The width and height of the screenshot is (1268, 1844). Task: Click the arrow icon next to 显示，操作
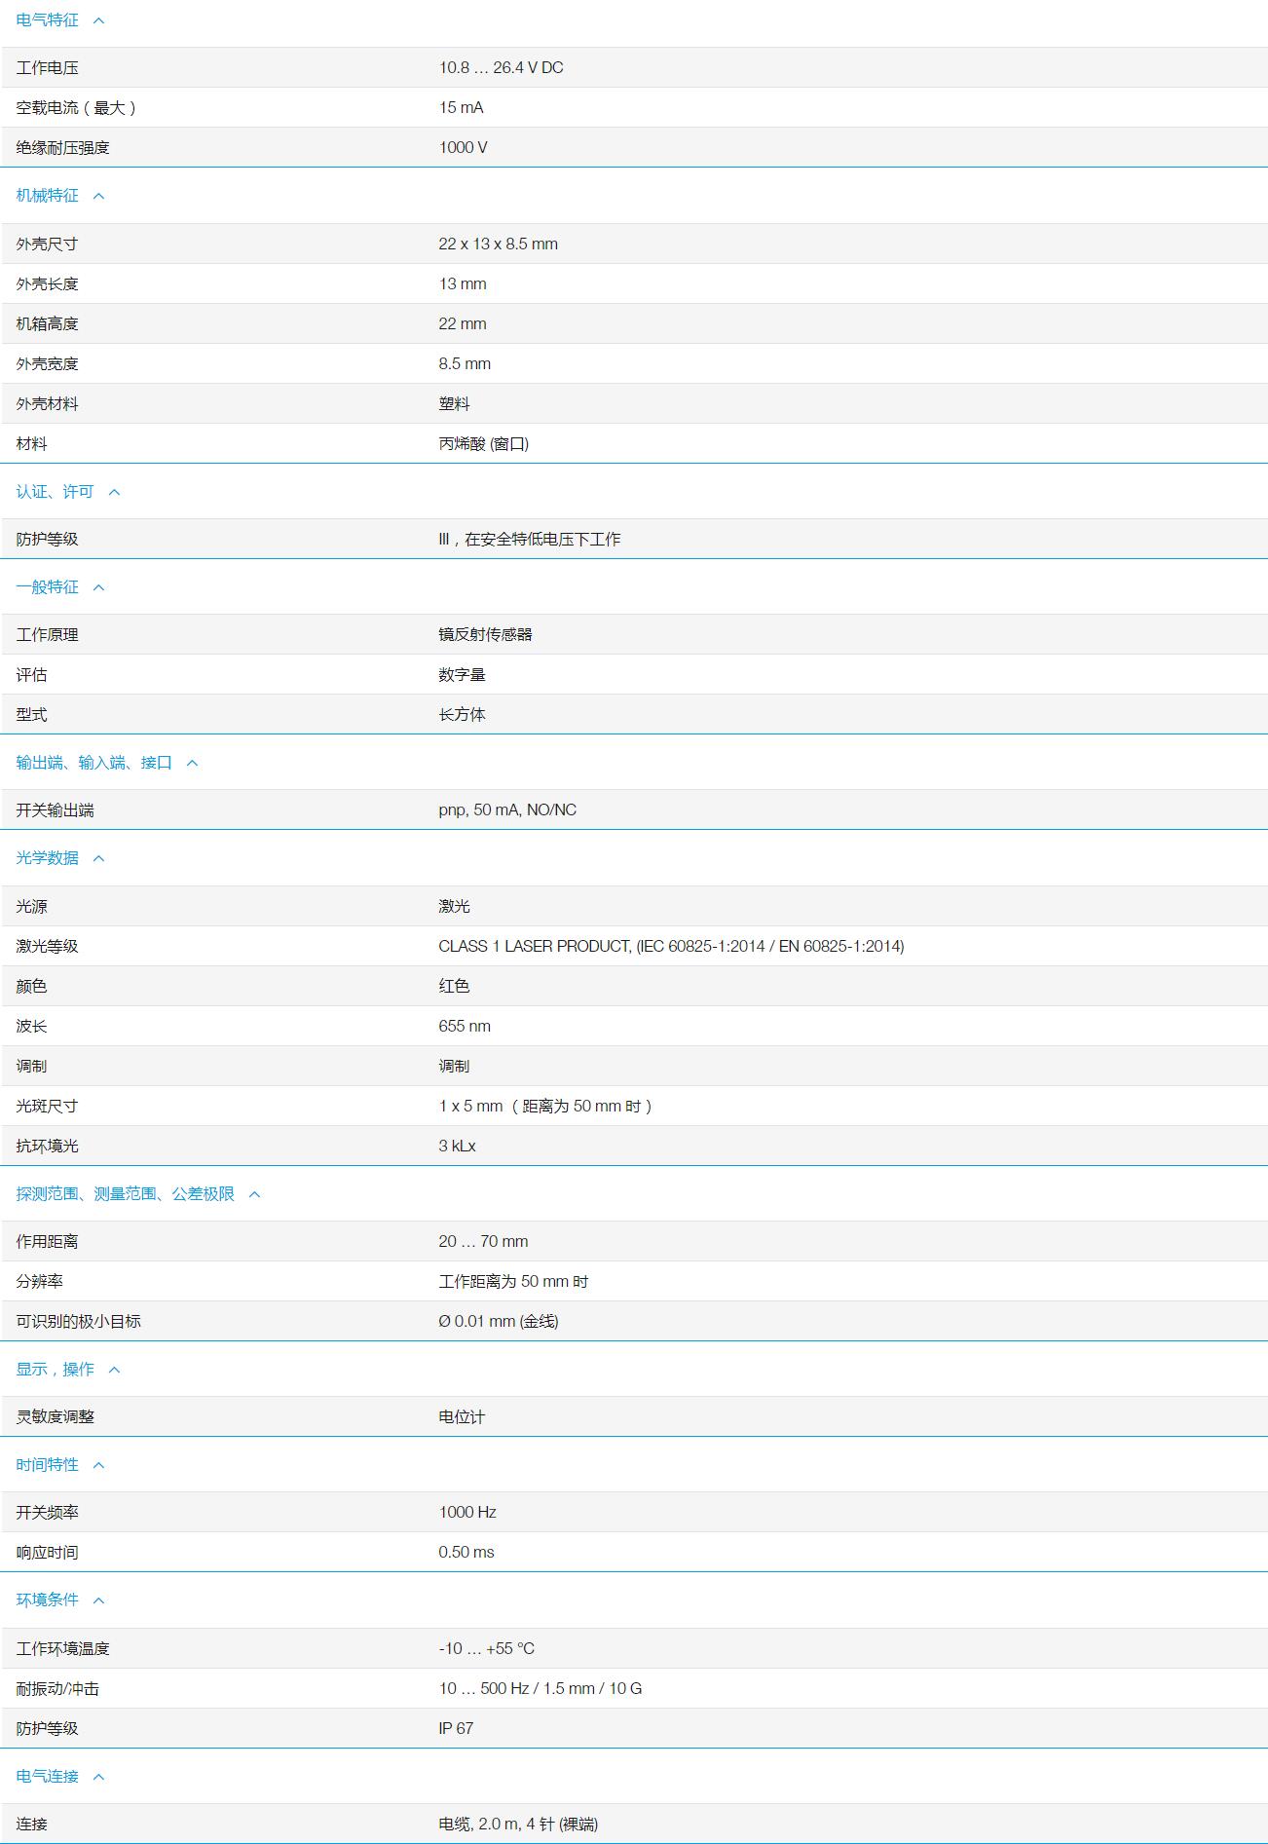click(x=114, y=1370)
